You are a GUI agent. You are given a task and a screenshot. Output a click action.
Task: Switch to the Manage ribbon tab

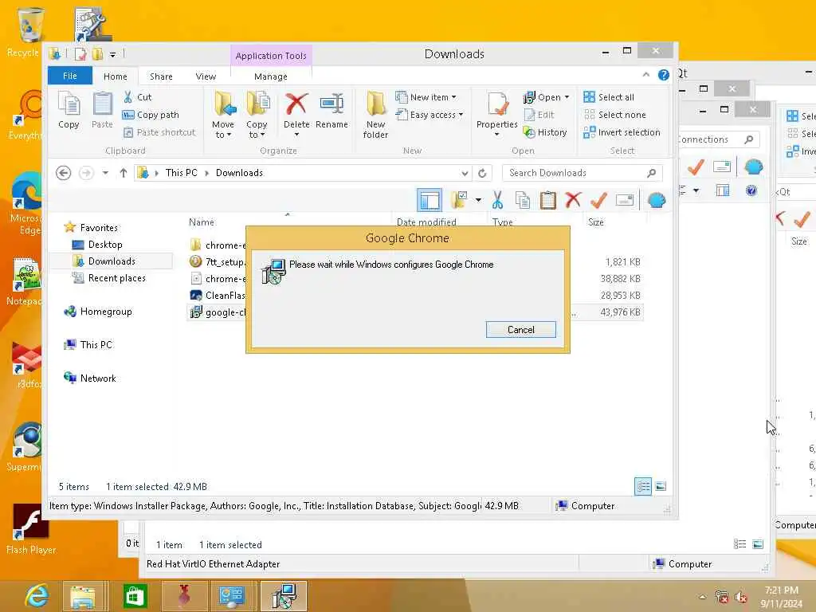click(x=271, y=76)
